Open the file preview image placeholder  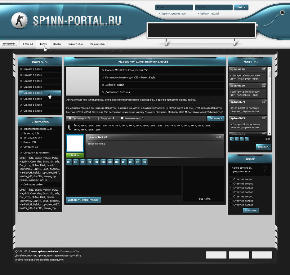[x=83, y=81]
